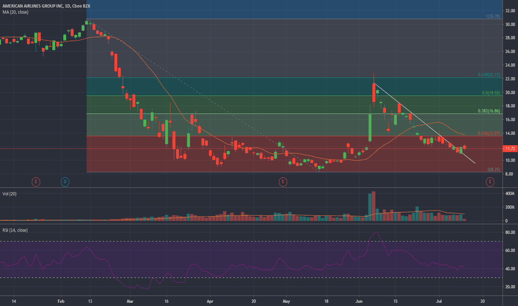
Task: Select the RSI (14, close) indicator label
Action: tap(15, 230)
